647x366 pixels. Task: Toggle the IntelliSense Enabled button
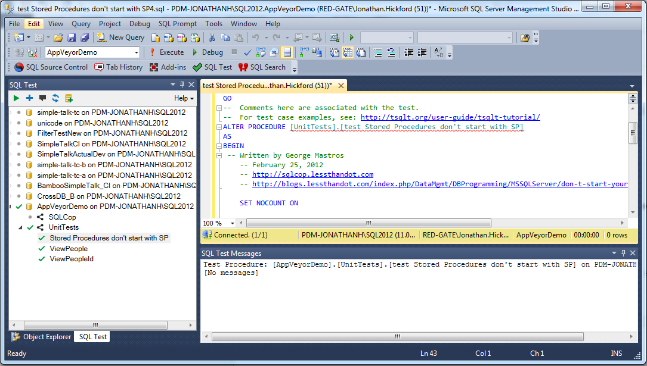click(x=287, y=52)
